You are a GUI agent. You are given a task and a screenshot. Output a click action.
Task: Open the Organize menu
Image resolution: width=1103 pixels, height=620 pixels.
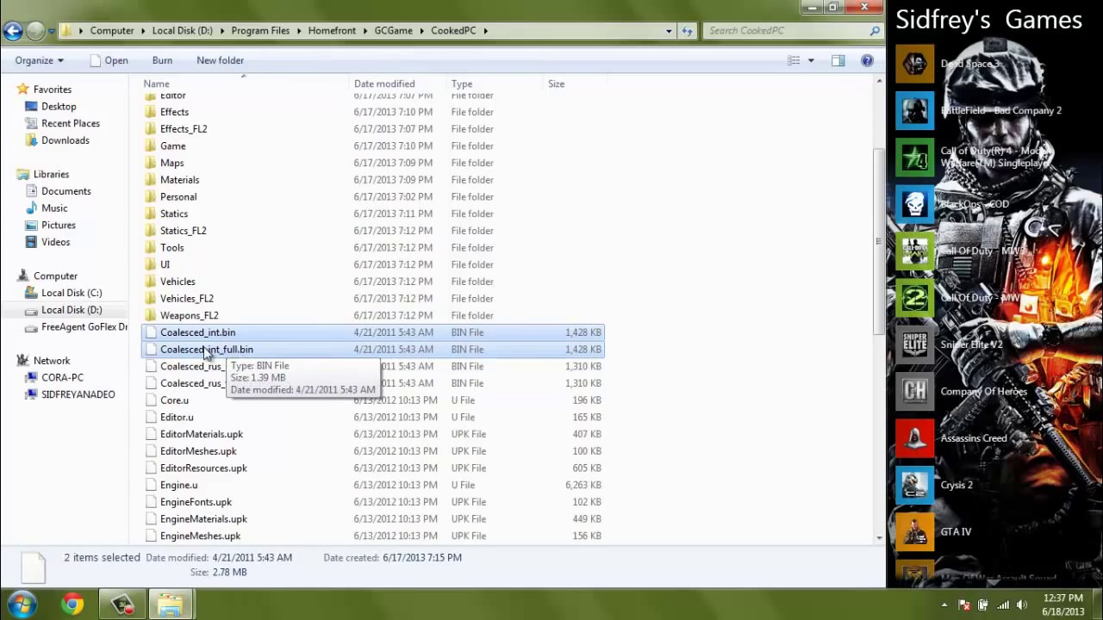[40, 60]
